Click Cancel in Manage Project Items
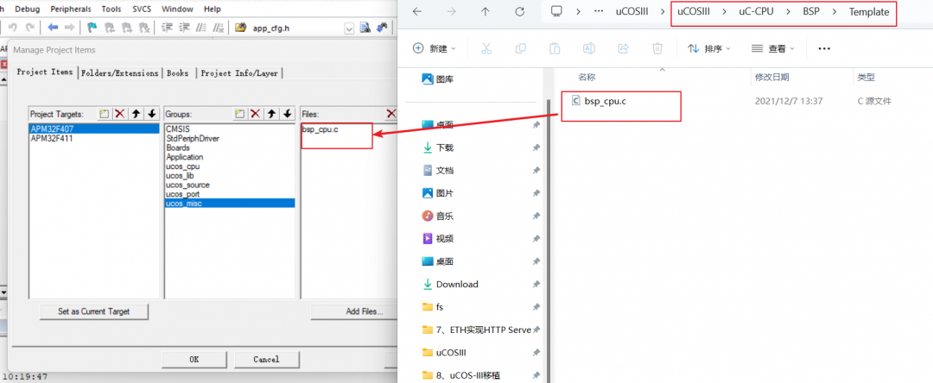This screenshot has width=933, height=383. coord(266,359)
